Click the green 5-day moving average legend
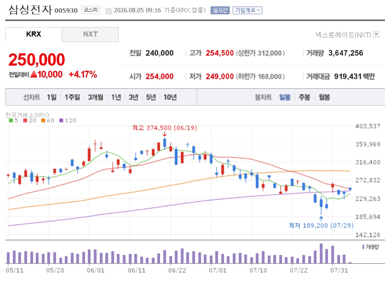The width and height of the screenshot is (385, 285). (14, 120)
